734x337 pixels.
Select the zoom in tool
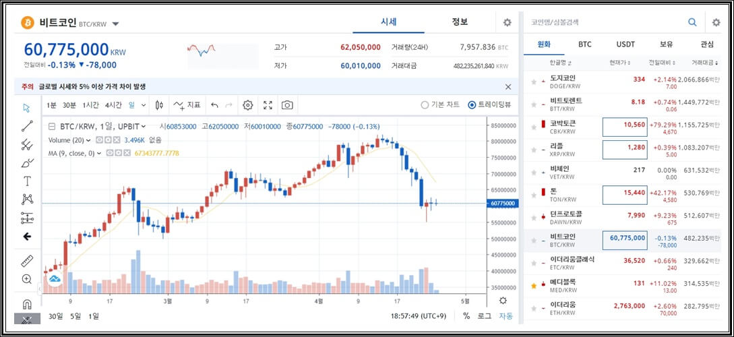(x=27, y=280)
